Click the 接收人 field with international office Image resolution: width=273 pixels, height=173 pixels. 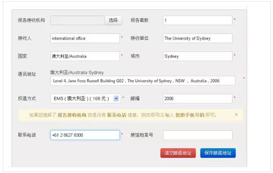85,38
